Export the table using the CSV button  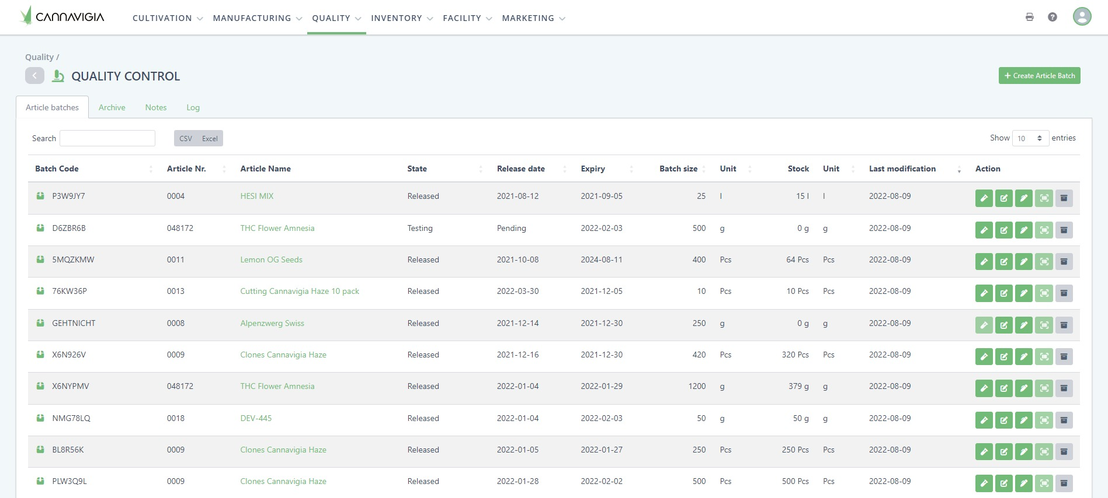pyautogui.click(x=186, y=138)
